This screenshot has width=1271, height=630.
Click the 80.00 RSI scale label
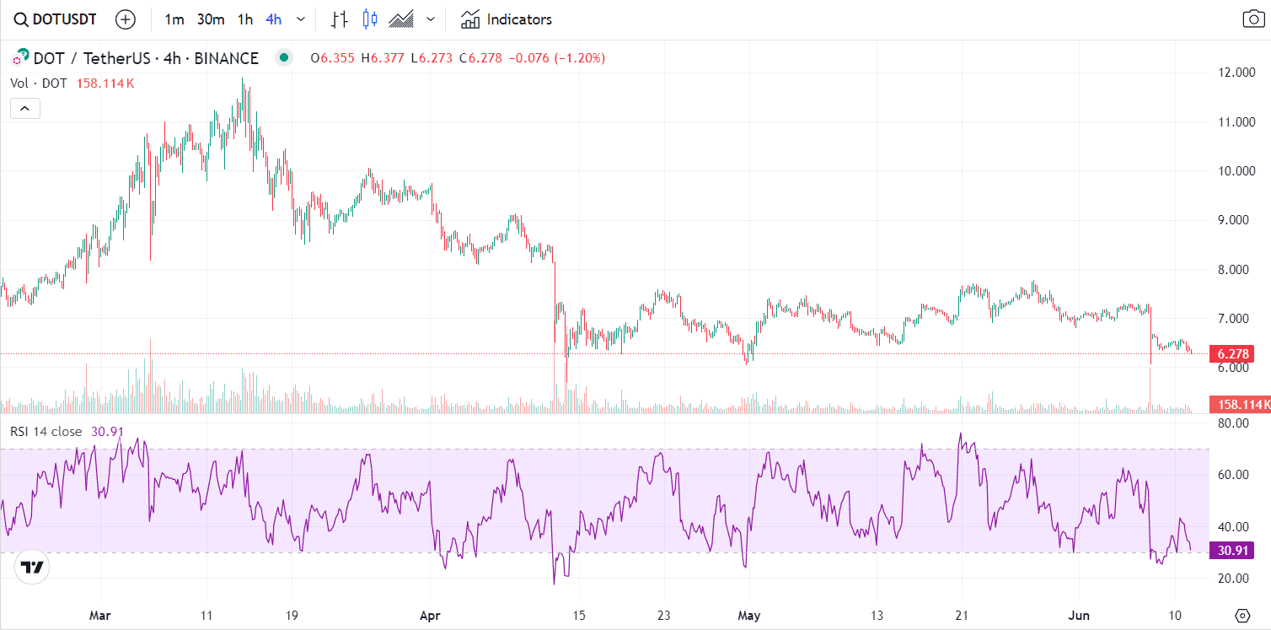[x=1233, y=423]
